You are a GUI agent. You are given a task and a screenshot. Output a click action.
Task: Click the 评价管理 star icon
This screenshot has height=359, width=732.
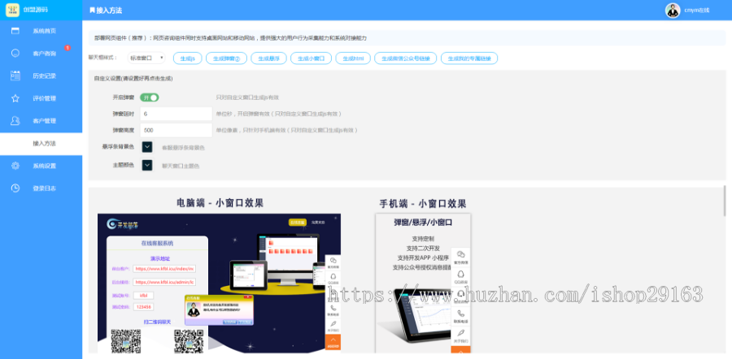click(x=15, y=98)
